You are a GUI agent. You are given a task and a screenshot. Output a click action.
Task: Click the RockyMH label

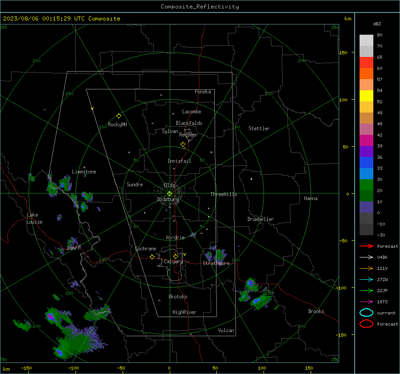(117, 125)
